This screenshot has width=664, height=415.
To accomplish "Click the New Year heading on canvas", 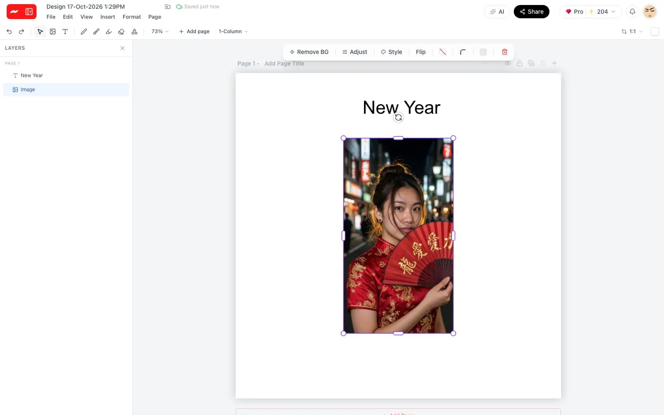I will (401, 107).
